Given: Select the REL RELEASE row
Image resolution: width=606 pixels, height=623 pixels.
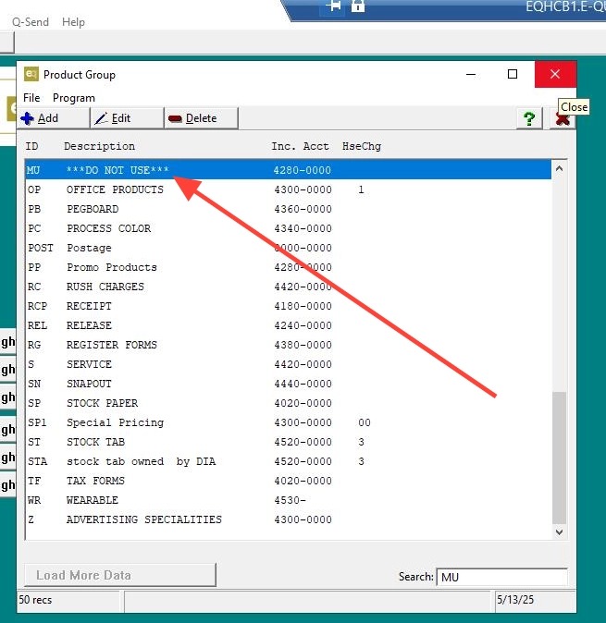Looking at the screenshot, I should pyautogui.click(x=289, y=325).
